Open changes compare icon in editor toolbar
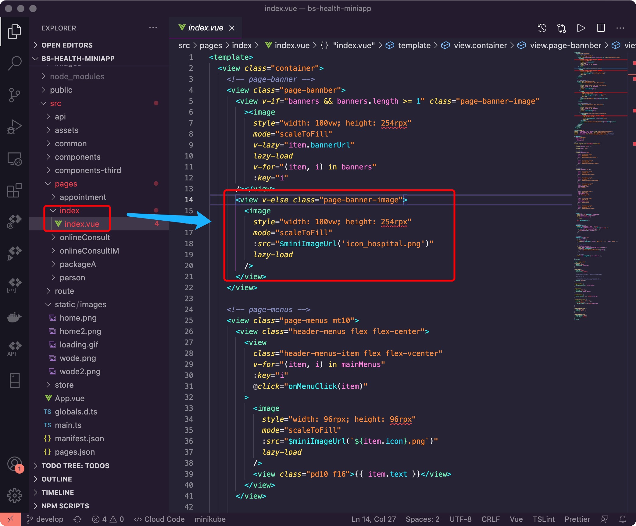 click(x=561, y=28)
